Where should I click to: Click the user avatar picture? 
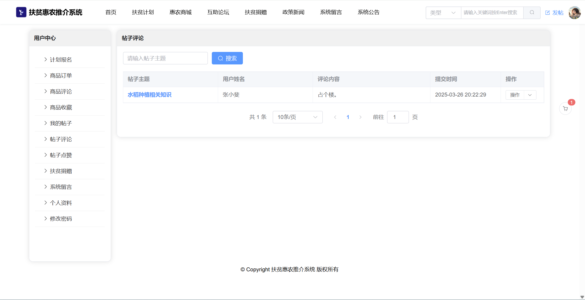[x=574, y=13]
